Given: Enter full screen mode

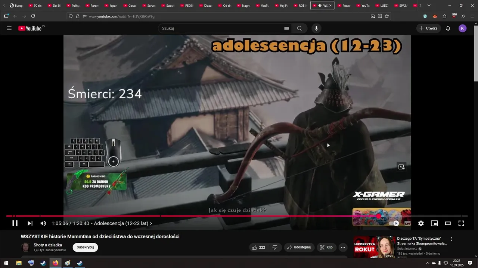Looking at the screenshot, I should click(x=461, y=223).
